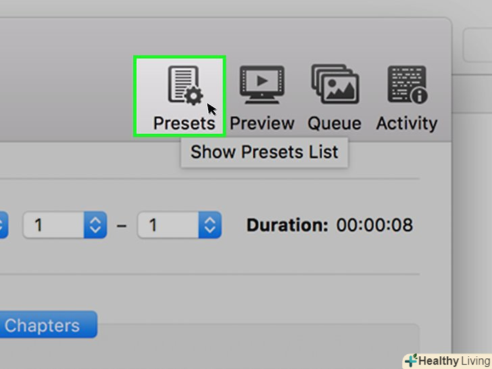Click the partially visible popup arrows at left edge
492x369 pixels.
pos(3,225)
